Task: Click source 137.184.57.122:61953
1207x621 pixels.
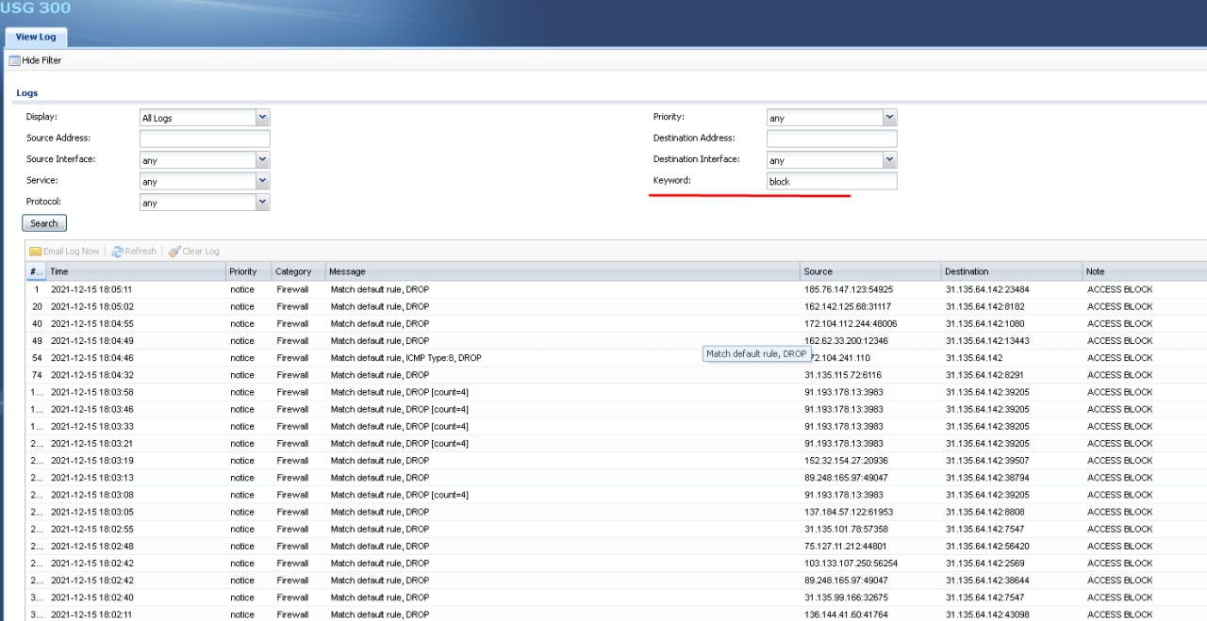Action: (x=849, y=512)
